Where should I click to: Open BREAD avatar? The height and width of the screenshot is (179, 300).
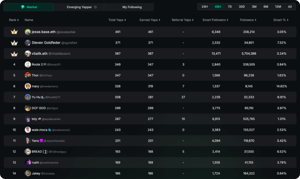tap(28, 152)
